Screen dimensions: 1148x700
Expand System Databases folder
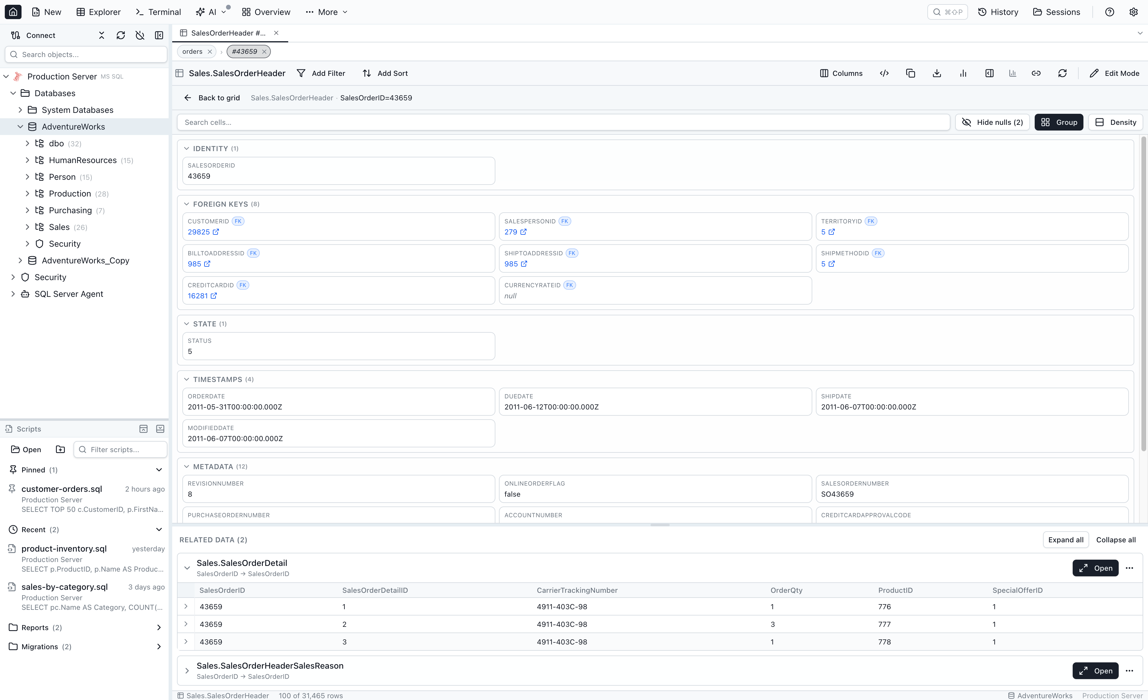pos(20,110)
